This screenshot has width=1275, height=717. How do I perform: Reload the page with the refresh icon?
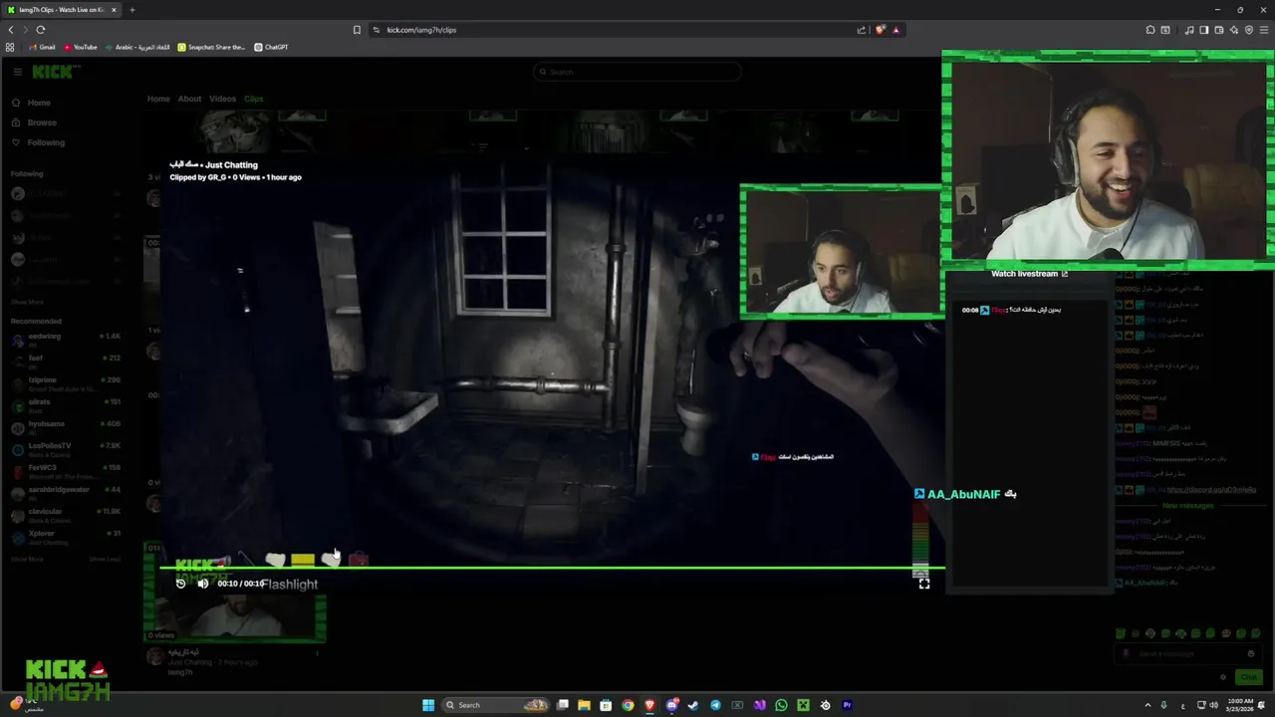coord(40,30)
